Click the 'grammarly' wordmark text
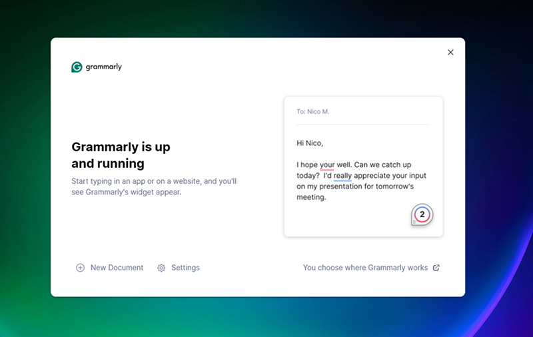 tap(104, 67)
